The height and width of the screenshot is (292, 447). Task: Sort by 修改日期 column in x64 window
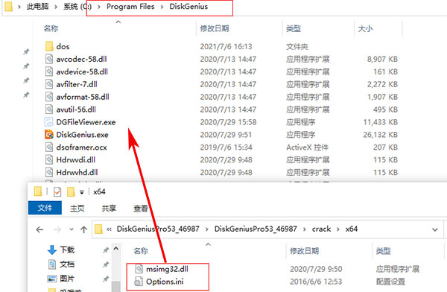305,251
